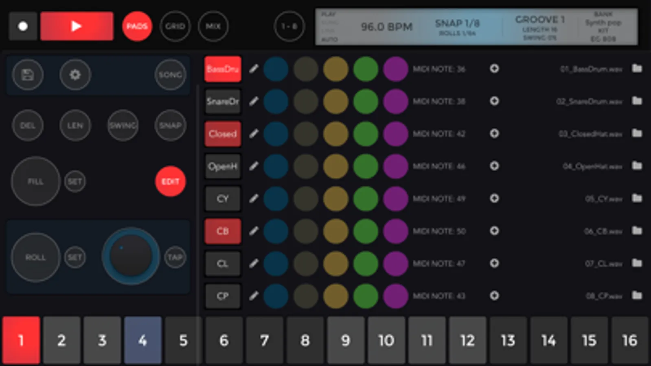Click the SNAP round button
Viewport: 651px width, 366px height.
pyautogui.click(x=170, y=125)
